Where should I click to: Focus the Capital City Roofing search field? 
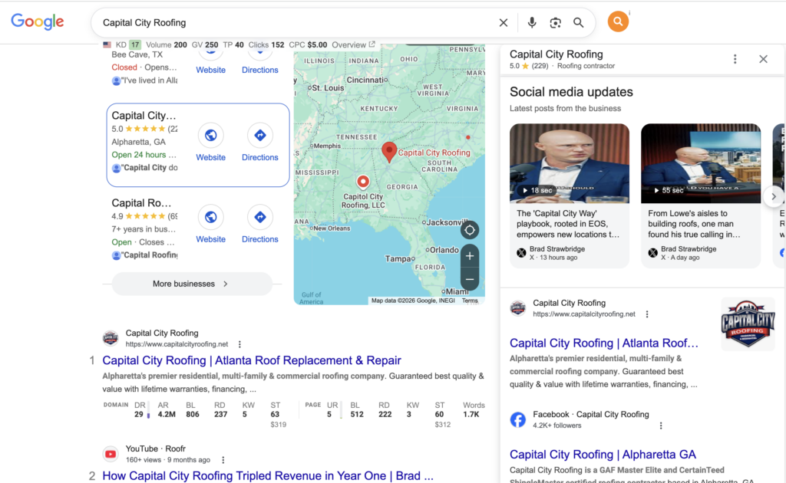tap(296, 22)
